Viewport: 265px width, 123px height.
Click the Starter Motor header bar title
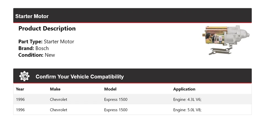(x=32, y=16)
